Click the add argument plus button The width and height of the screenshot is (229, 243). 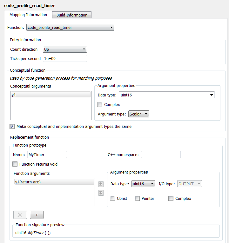(37, 215)
